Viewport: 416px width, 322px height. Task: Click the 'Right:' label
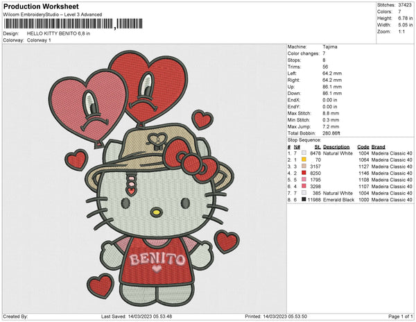pos(293,80)
